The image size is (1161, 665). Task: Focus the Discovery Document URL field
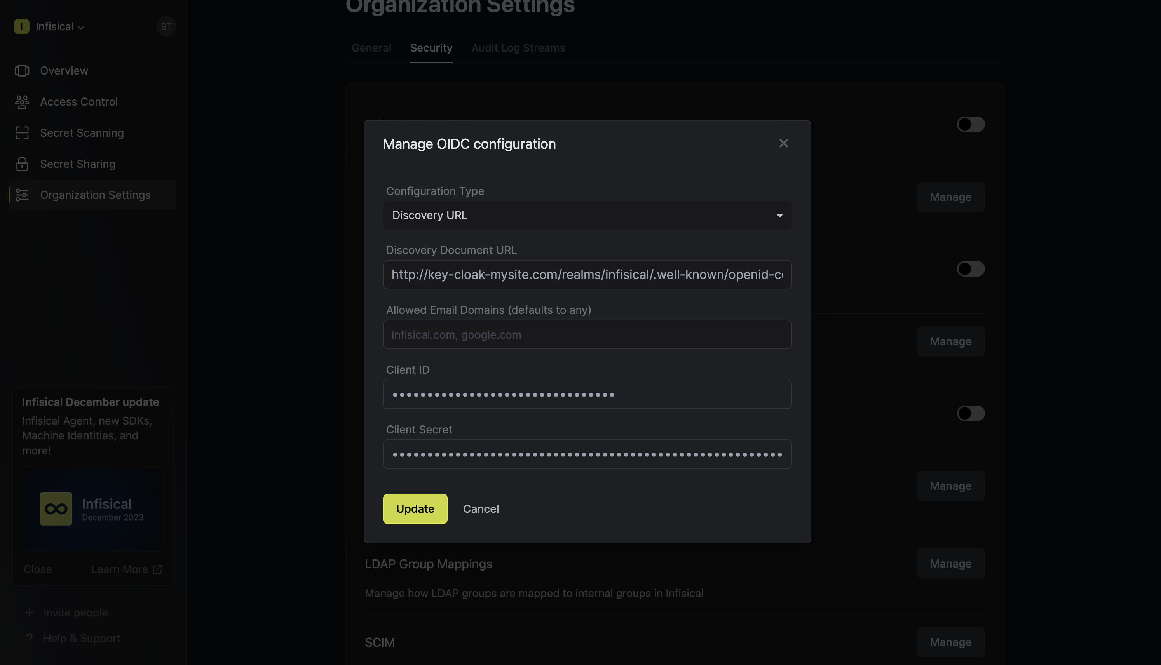click(x=587, y=275)
